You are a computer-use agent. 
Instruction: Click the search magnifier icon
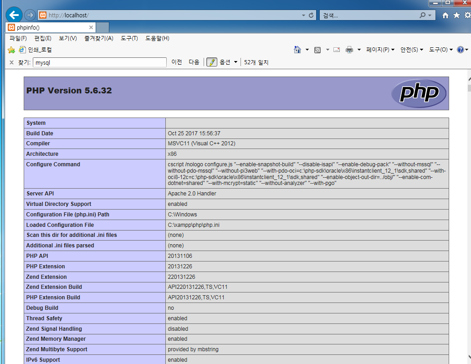pos(423,15)
